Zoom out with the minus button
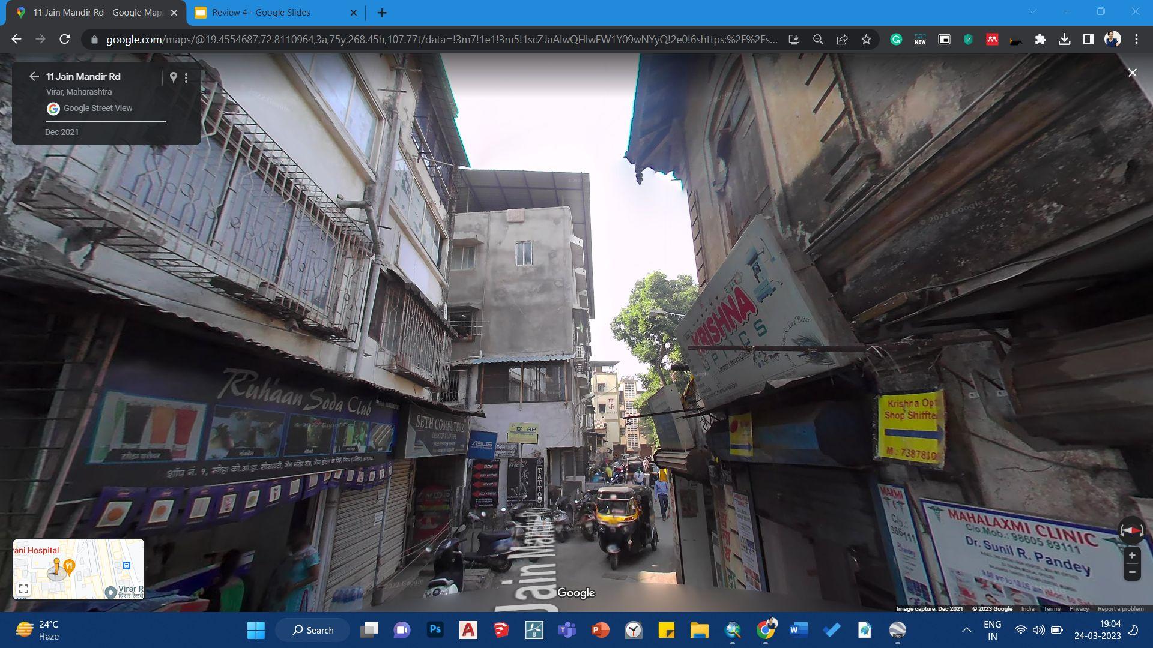This screenshot has width=1153, height=648. point(1131,572)
